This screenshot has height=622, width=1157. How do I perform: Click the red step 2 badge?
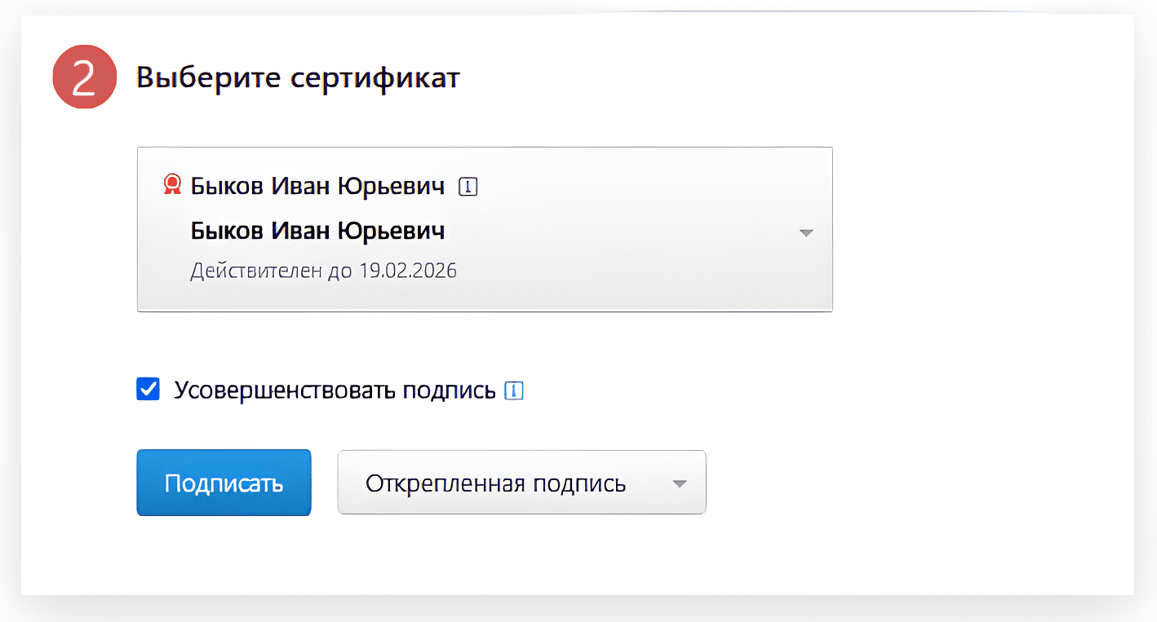(x=85, y=78)
